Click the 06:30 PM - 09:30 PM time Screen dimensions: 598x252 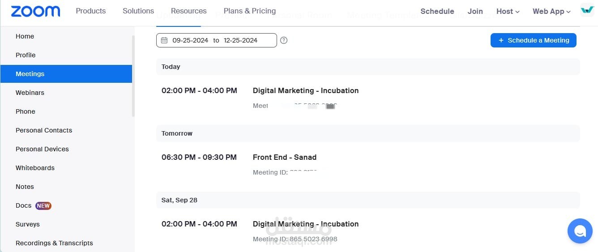coord(199,157)
